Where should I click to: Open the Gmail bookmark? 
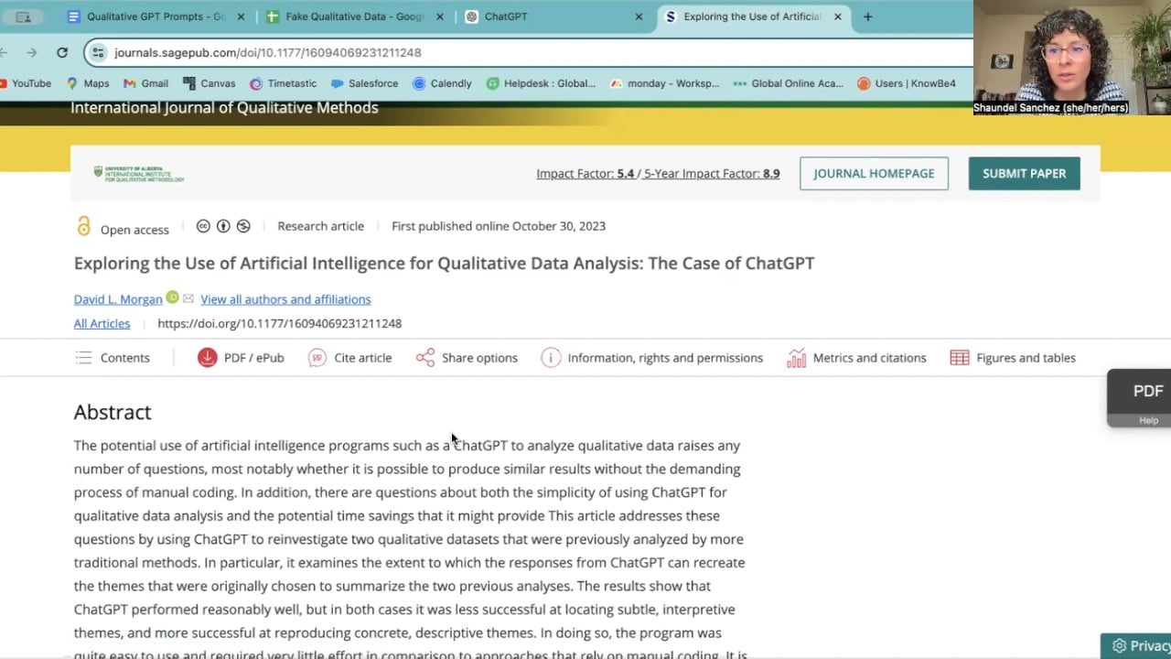(145, 83)
